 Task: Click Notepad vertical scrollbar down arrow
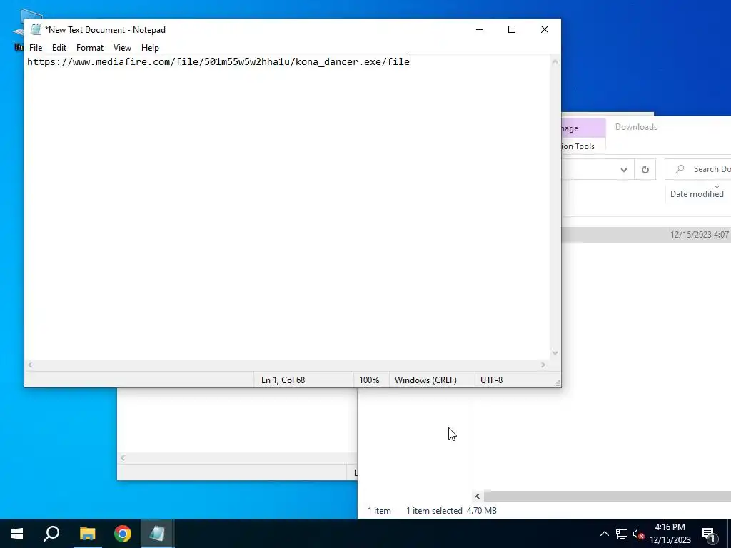[x=555, y=353]
